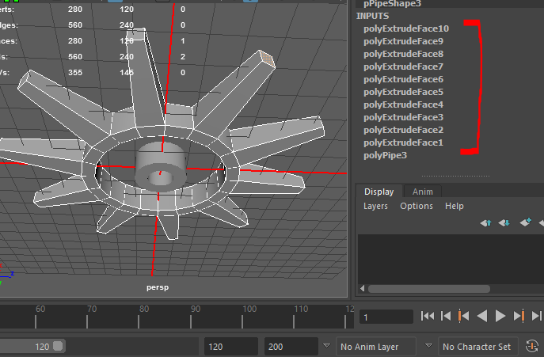
Task: Move selected layer up icon
Action: [x=486, y=223]
